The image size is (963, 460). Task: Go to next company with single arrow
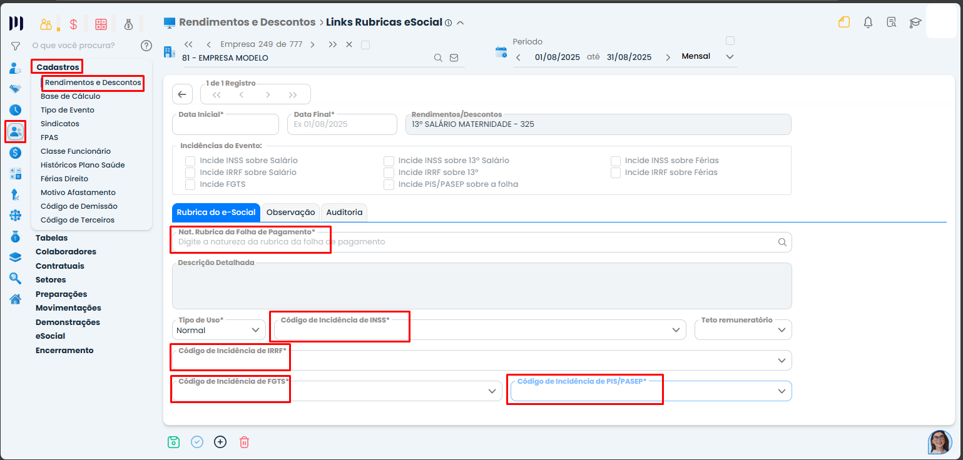tap(312, 44)
